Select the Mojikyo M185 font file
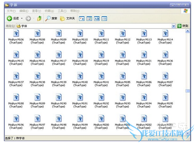Image resolution: width=196 pixels, height=144 pixels. 122,80
